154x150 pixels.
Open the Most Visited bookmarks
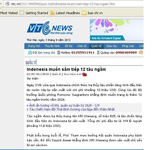point(9,13)
